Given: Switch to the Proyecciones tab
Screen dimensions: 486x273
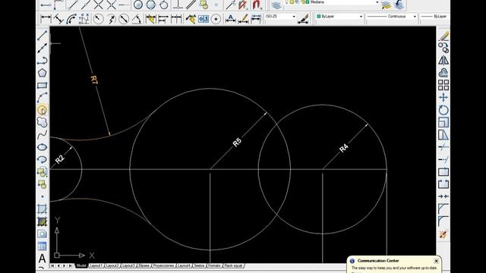Looking at the screenshot, I should tap(163, 265).
